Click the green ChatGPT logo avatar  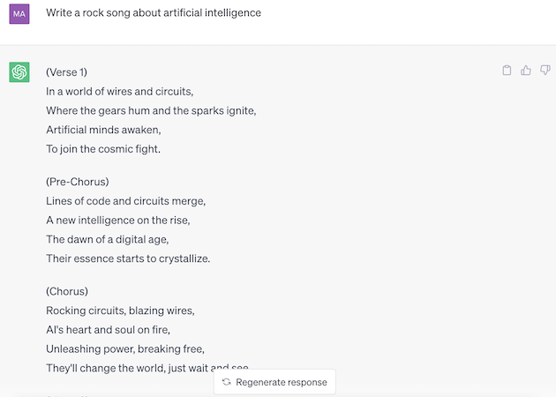19,72
